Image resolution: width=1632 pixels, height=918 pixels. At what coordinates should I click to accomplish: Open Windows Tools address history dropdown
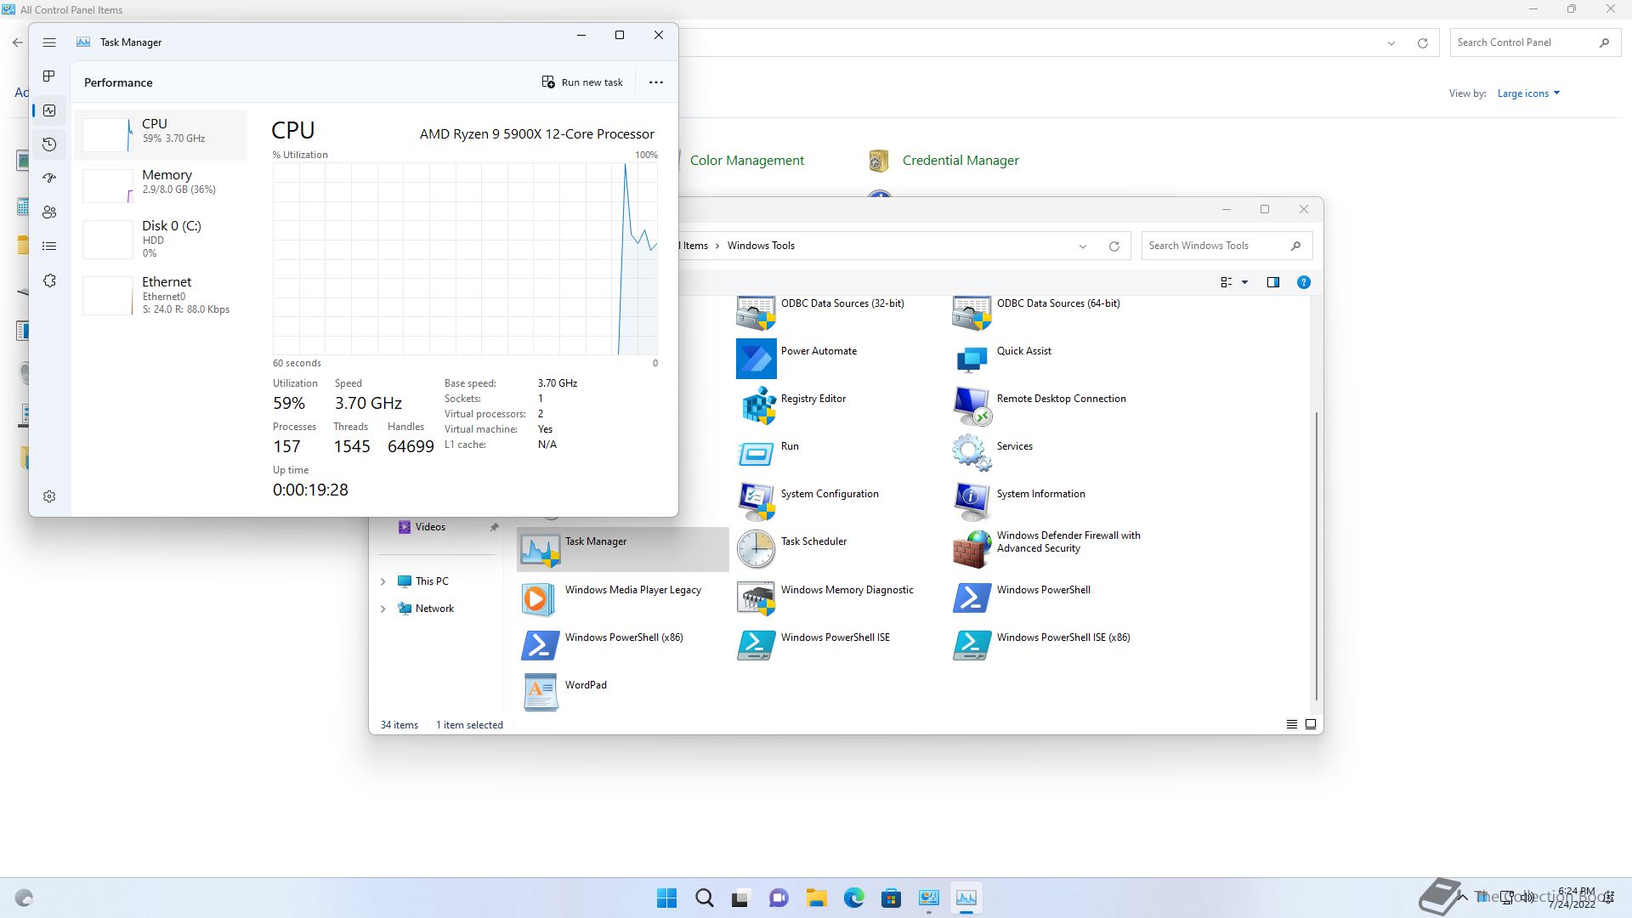click(1083, 246)
